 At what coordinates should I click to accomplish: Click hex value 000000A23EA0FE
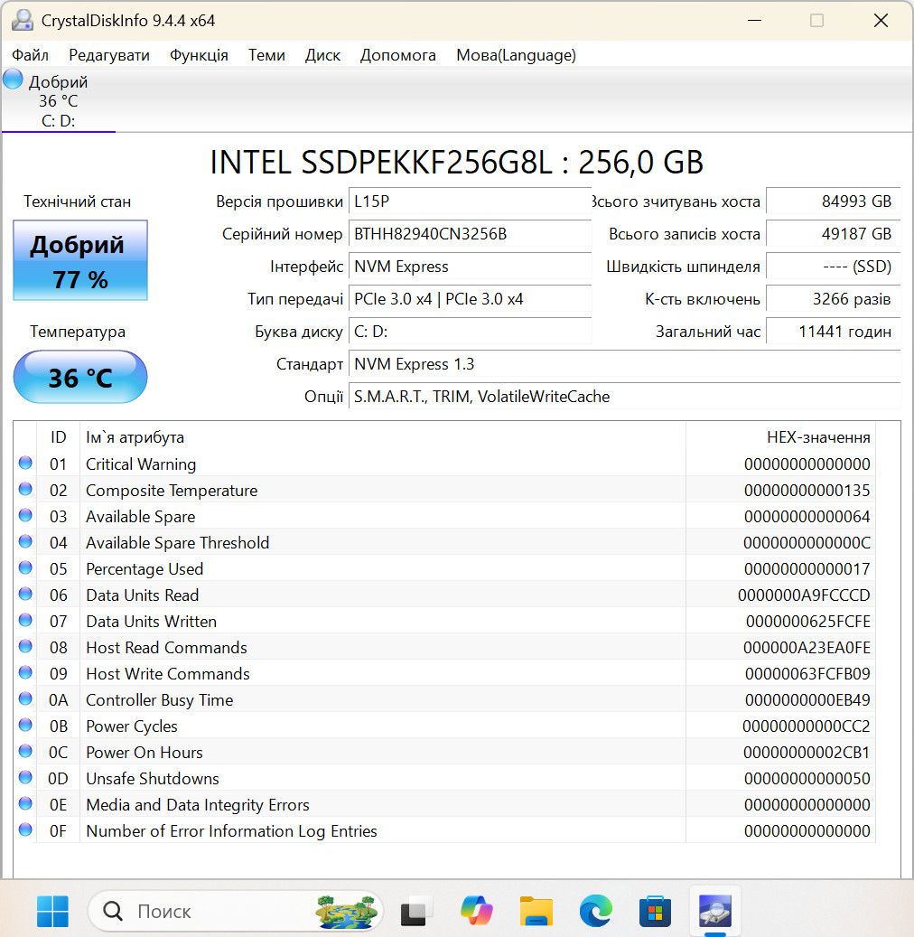(807, 648)
